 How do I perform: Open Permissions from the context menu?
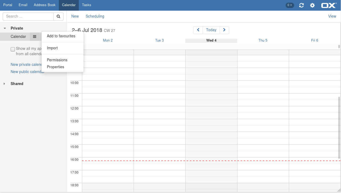click(x=57, y=60)
